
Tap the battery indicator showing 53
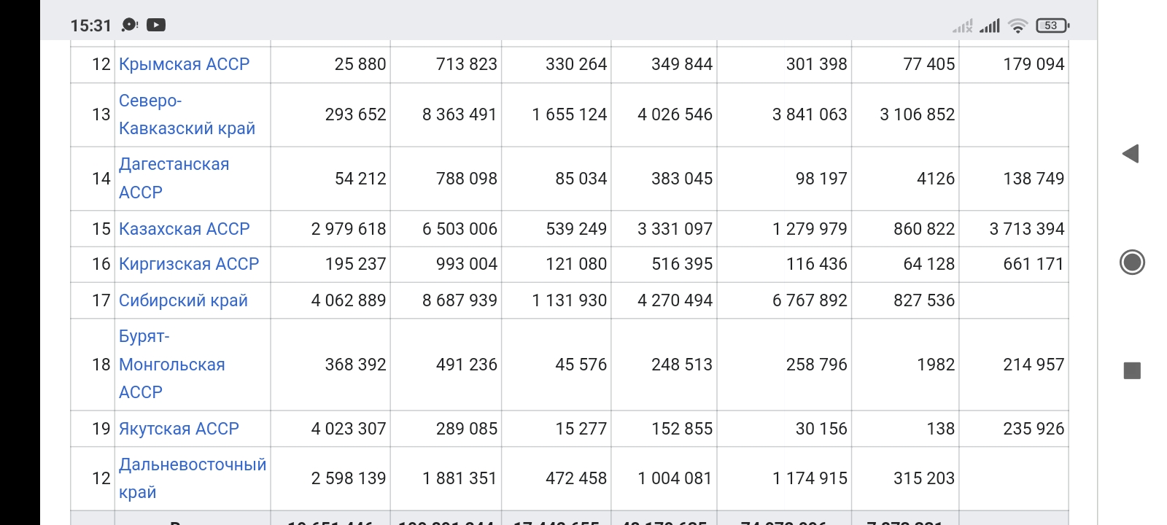(1052, 25)
